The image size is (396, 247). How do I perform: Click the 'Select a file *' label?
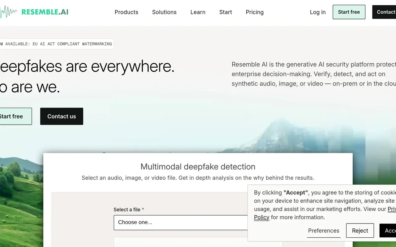tap(129, 209)
